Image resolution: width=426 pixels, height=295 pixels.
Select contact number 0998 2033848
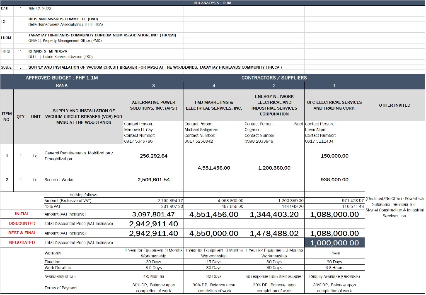point(259,141)
